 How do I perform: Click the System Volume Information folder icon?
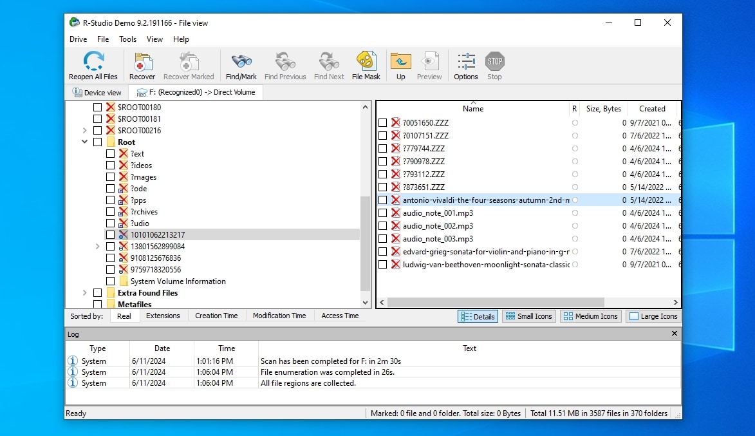124,281
